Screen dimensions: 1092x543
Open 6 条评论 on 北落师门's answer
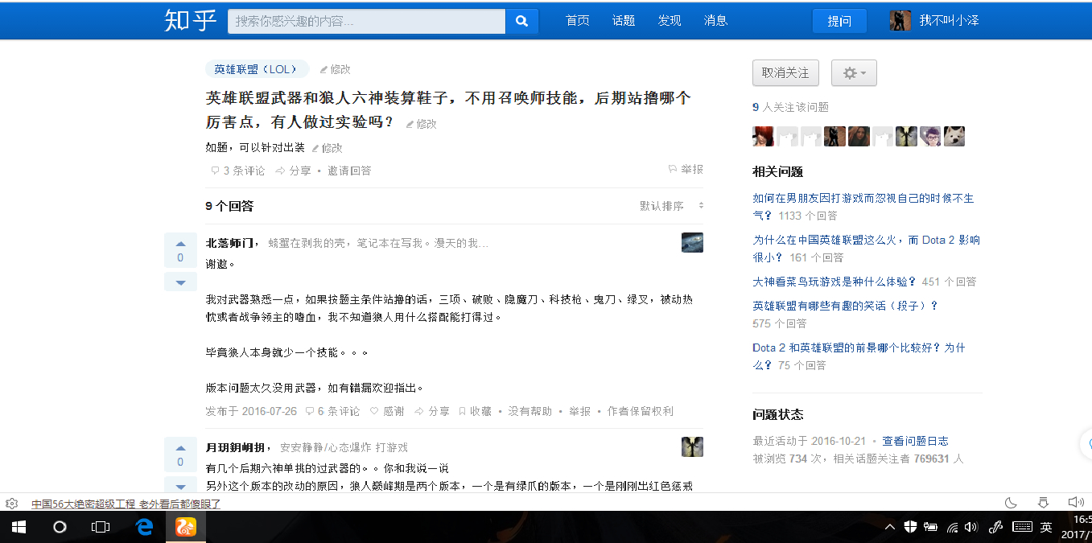[333, 411]
